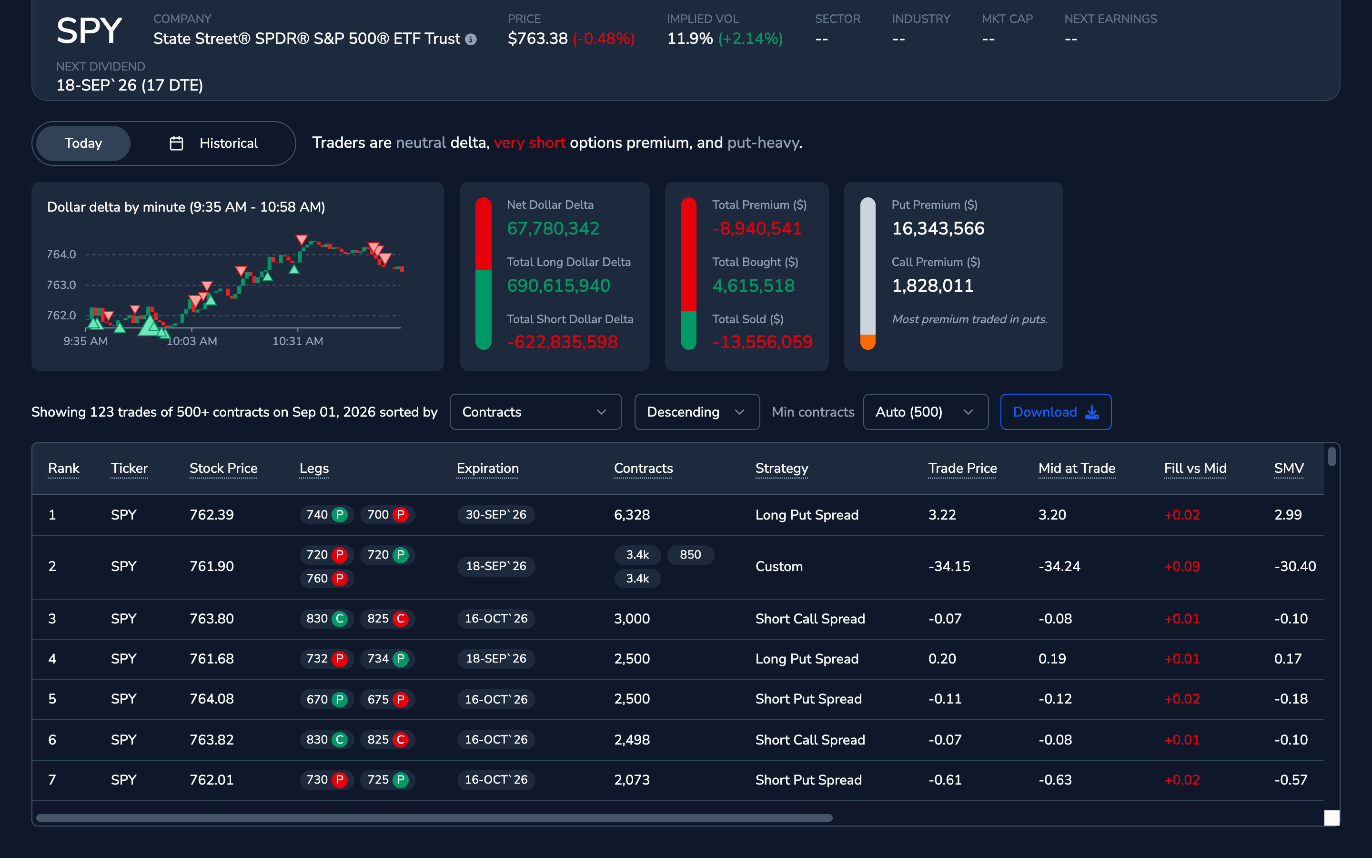Sort by the Rank column header
The height and width of the screenshot is (858, 1372).
point(63,468)
